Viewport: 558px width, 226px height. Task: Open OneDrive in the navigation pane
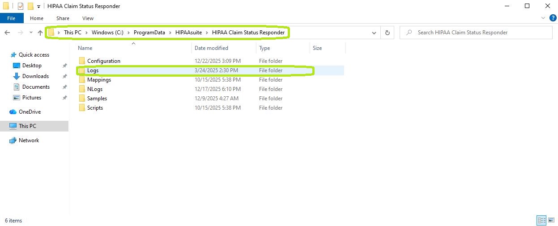30,112
